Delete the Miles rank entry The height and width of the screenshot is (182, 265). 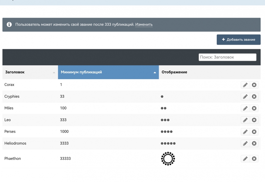(x=254, y=108)
